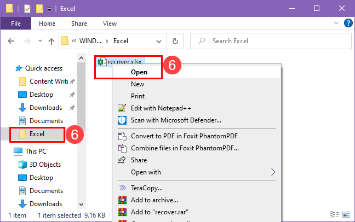Expand the ribbon with the chevron
This screenshot has width=355, height=222.
click(x=336, y=23)
